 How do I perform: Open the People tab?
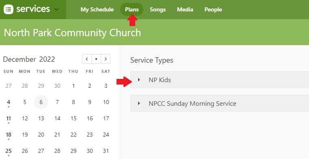213,9
